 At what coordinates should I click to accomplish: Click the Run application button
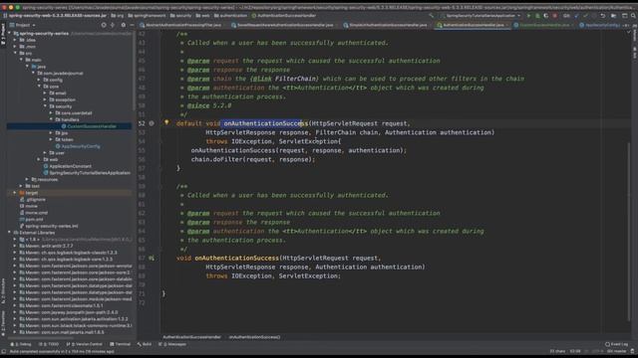click(x=528, y=16)
